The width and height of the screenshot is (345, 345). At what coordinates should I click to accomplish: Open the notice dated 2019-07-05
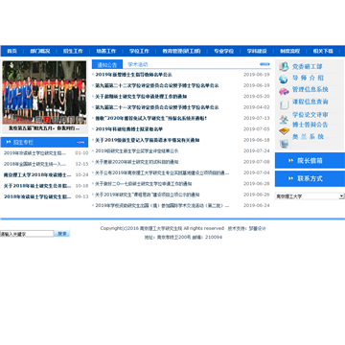(129, 129)
